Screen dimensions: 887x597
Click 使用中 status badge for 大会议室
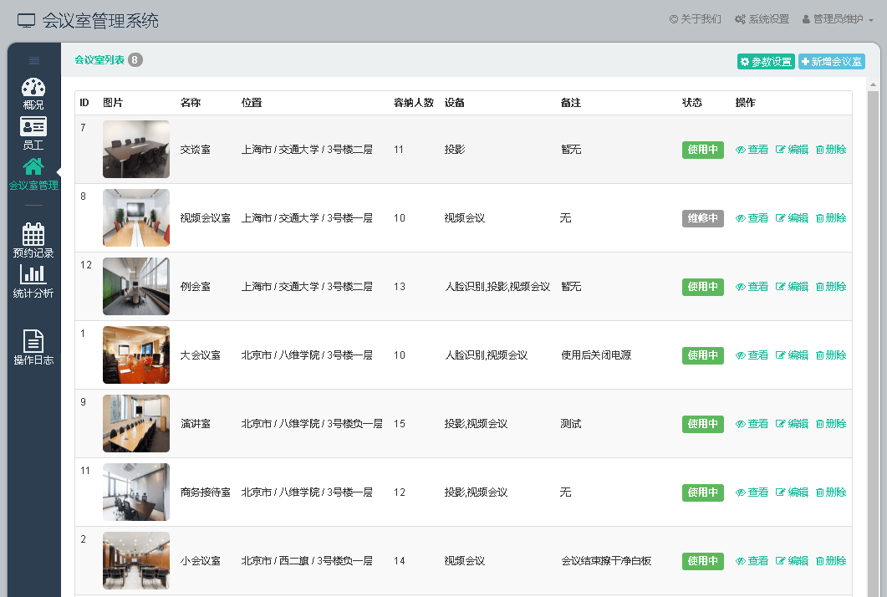tap(702, 355)
